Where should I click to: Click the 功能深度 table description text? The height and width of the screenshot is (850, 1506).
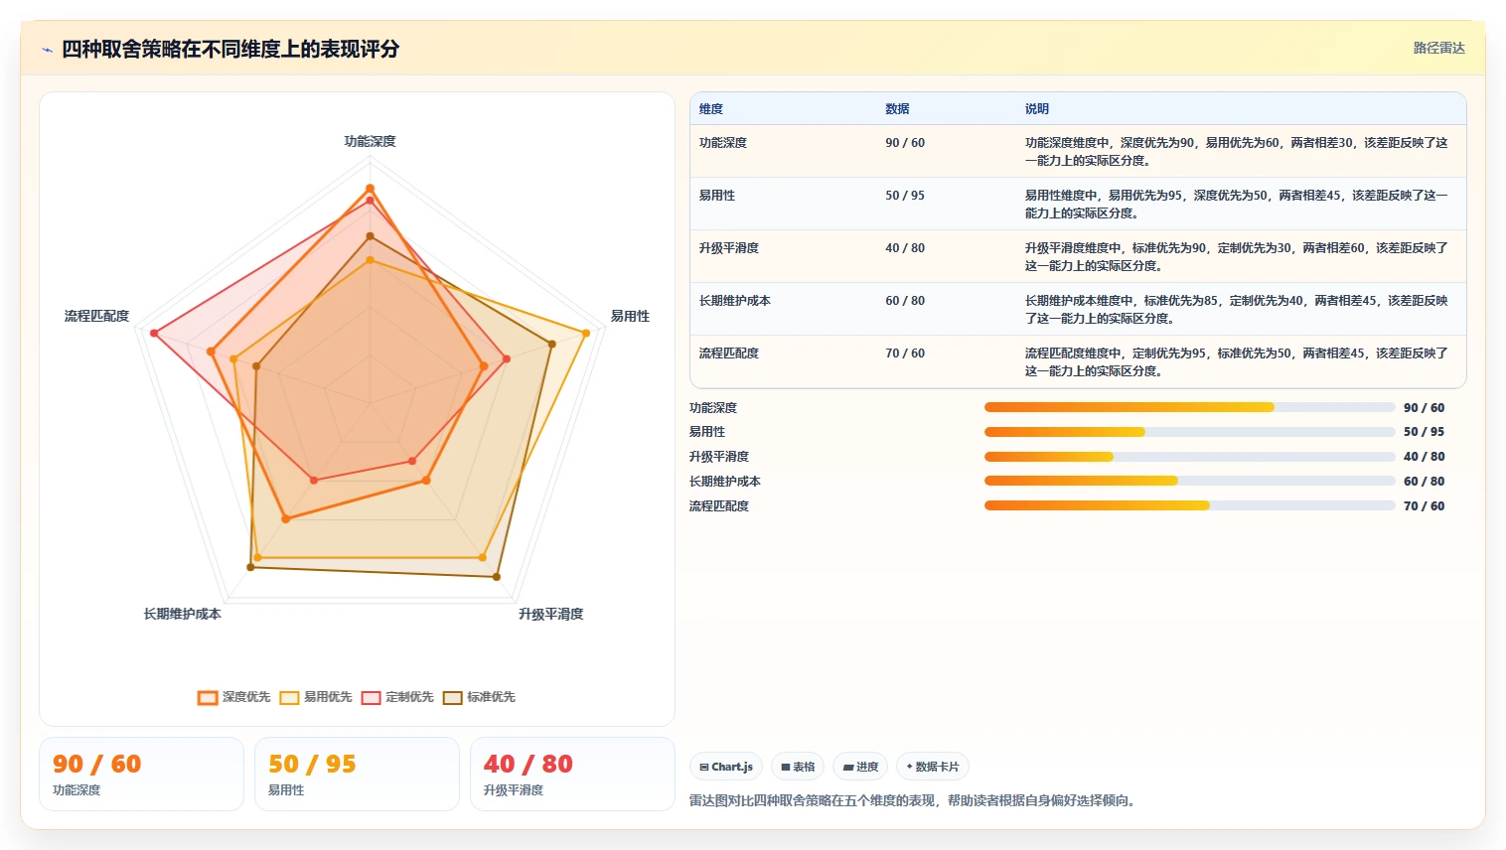1237,152
